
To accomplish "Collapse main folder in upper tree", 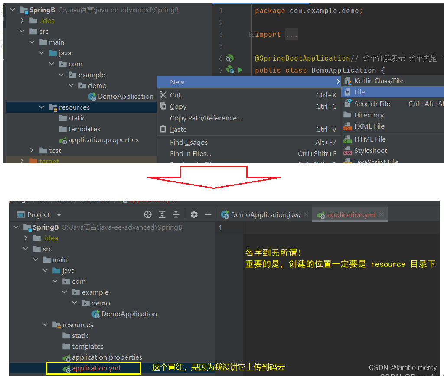I will click(x=32, y=42).
